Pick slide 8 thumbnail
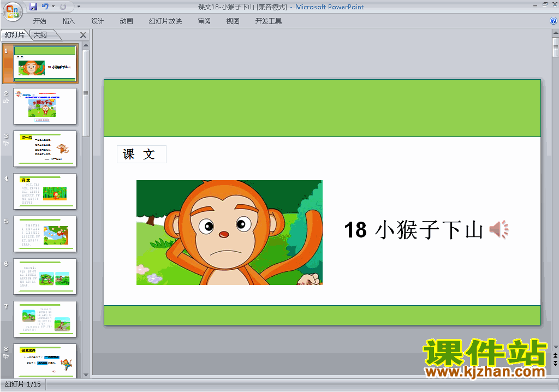559x392 pixels. click(x=45, y=361)
